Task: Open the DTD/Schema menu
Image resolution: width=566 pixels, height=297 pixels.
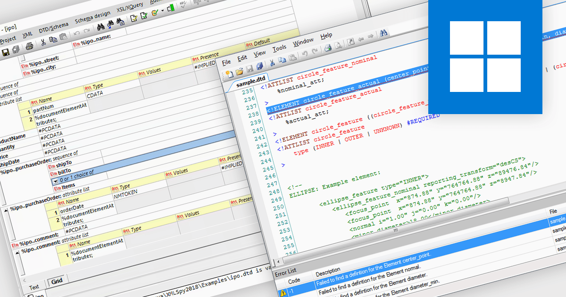Action: pyautogui.click(x=53, y=27)
